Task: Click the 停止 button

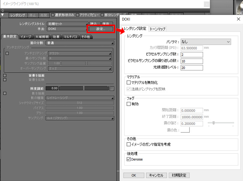Action: click(33, 15)
